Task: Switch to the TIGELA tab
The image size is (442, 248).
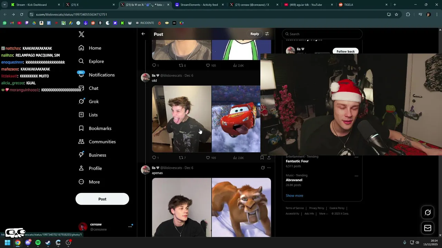Action: (x=363, y=5)
